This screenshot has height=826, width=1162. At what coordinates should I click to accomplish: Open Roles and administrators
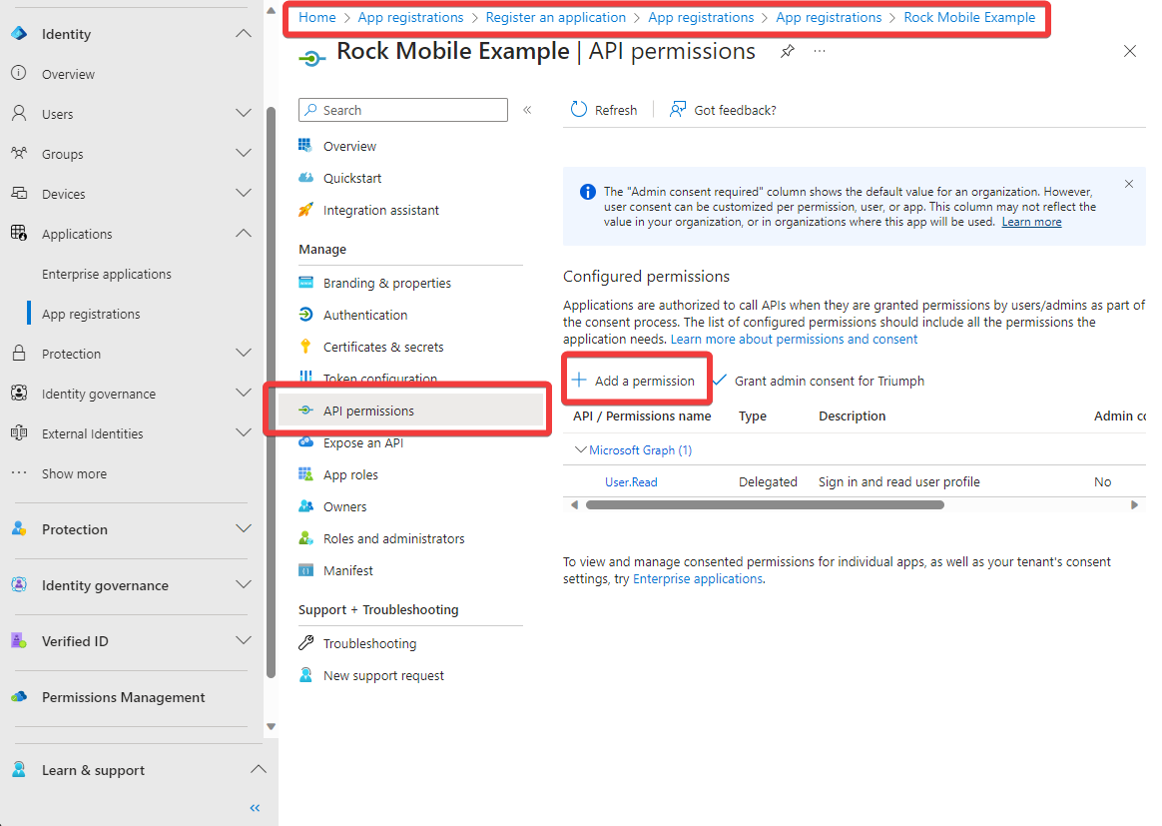tap(393, 538)
